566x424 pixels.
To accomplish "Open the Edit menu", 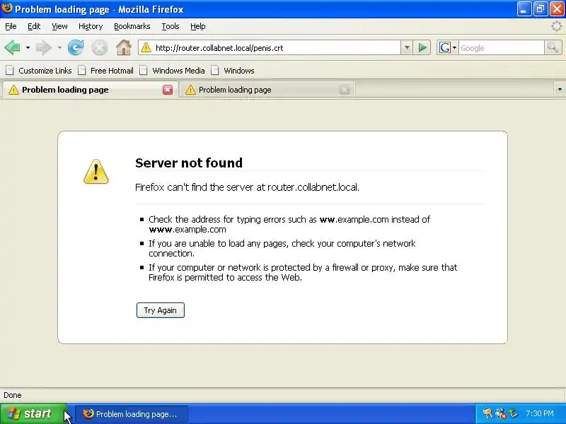I will (x=34, y=26).
